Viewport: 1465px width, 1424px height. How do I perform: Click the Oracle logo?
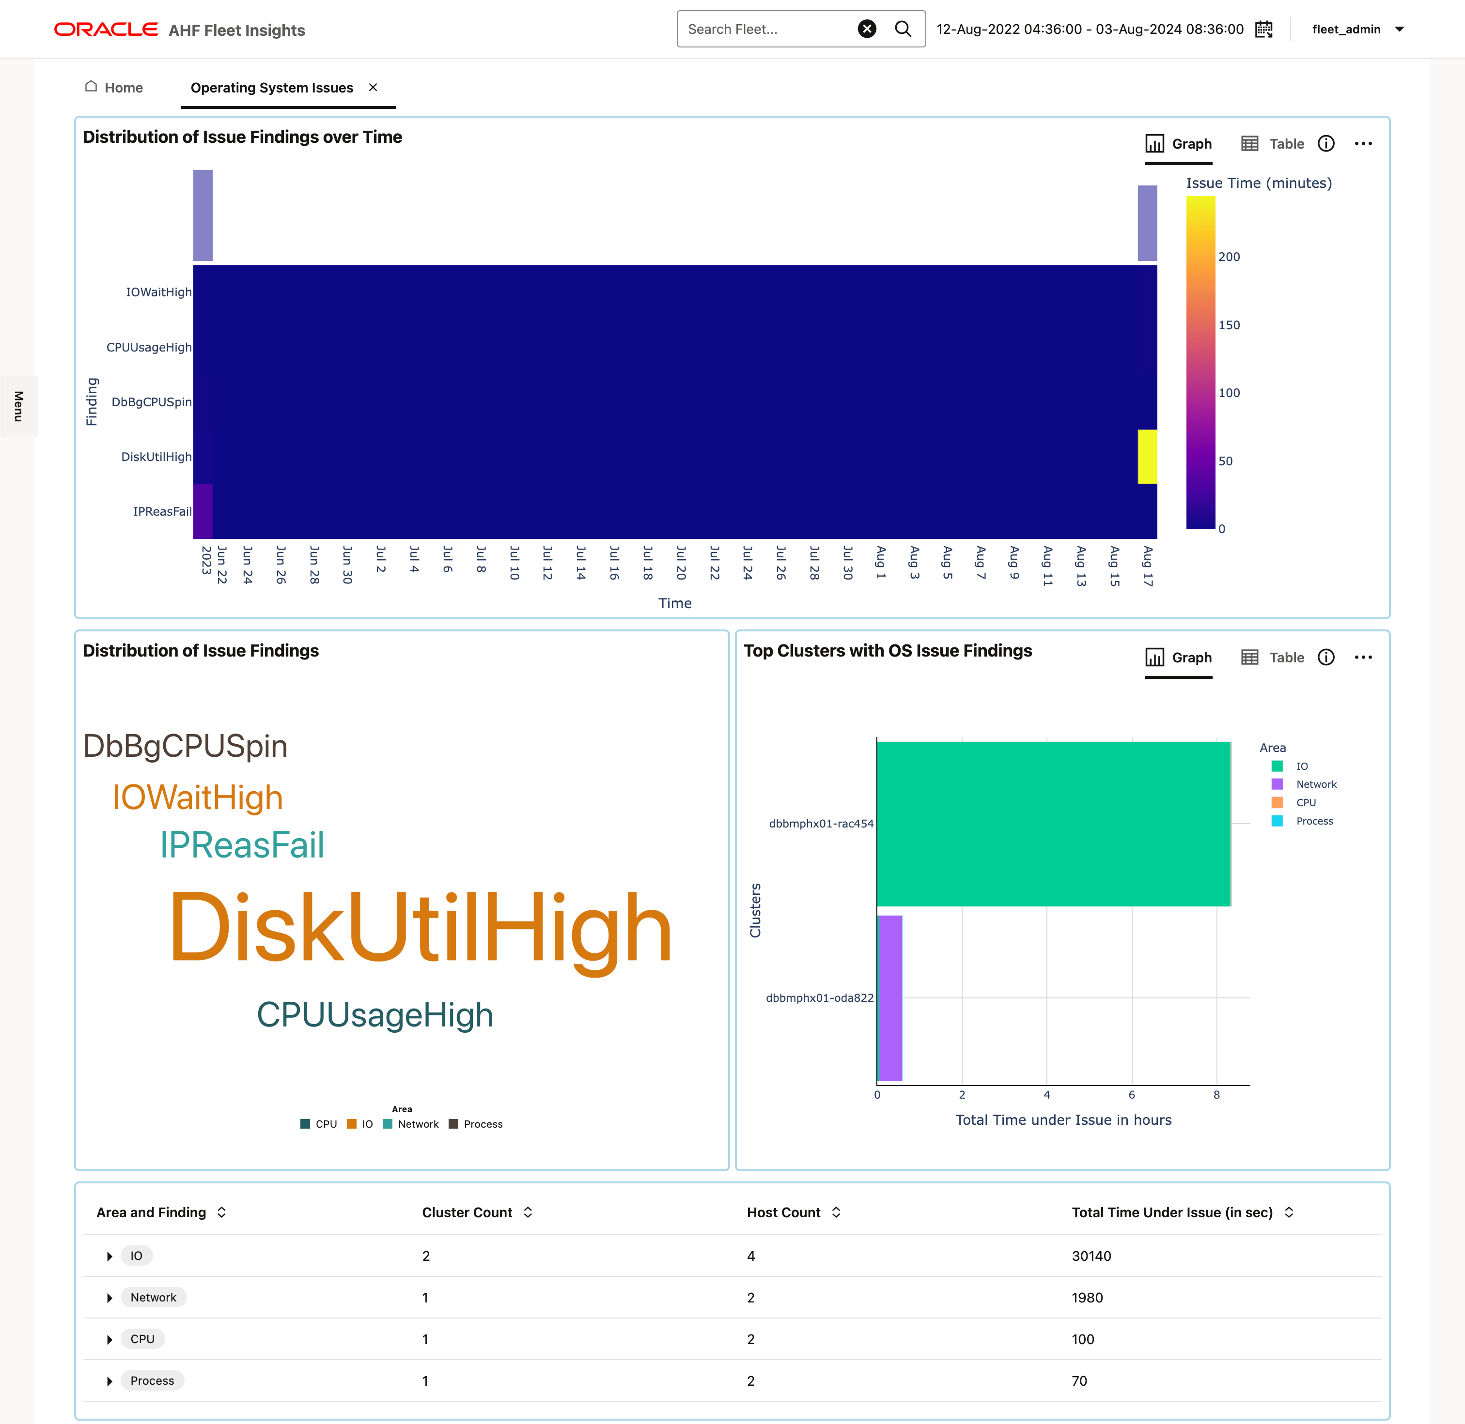(x=106, y=29)
